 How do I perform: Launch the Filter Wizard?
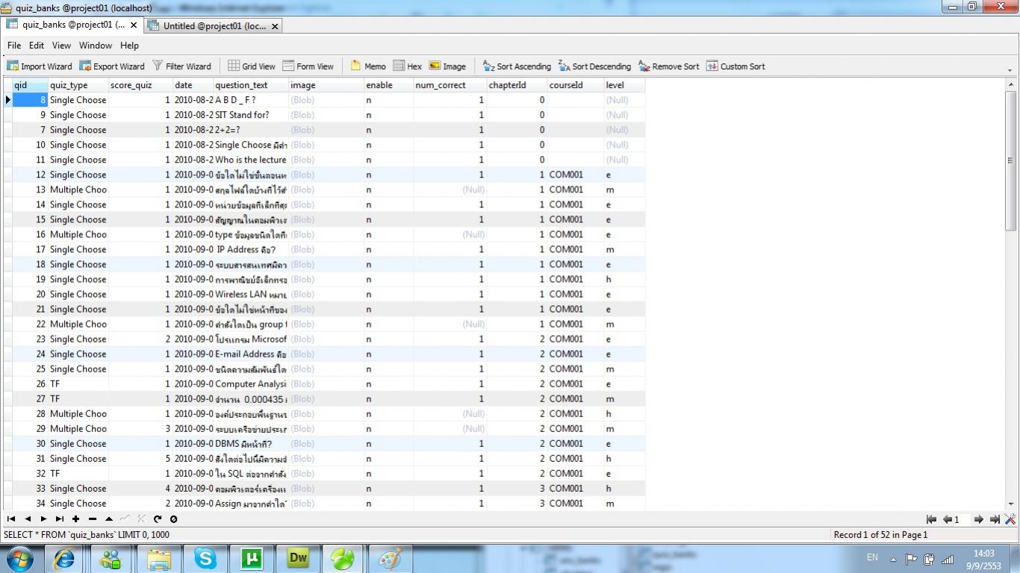181,66
